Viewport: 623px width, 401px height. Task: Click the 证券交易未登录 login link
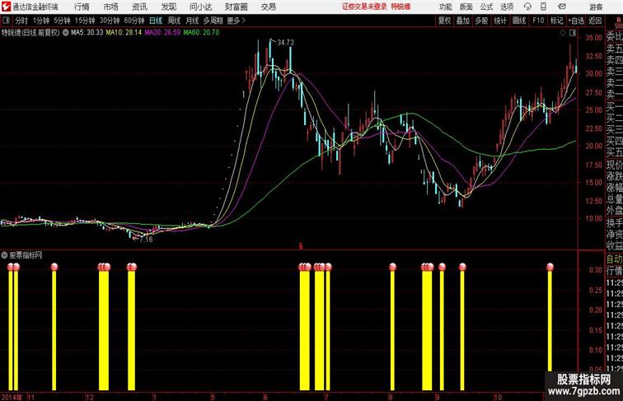[364, 7]
